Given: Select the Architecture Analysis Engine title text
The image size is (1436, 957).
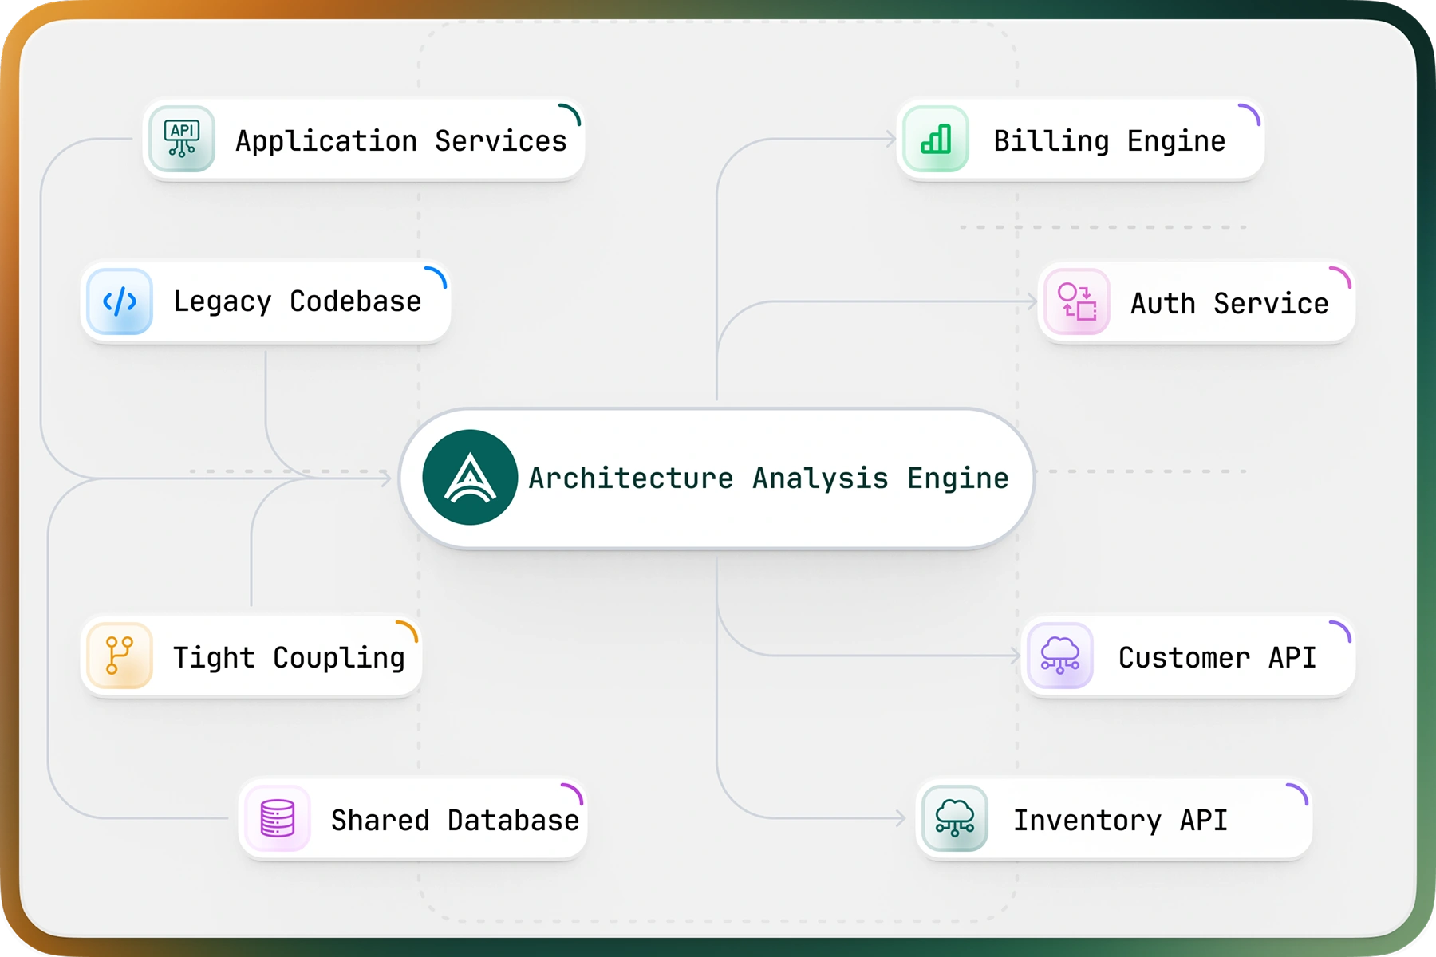Looking at the screenshot, I should (768, 478).
